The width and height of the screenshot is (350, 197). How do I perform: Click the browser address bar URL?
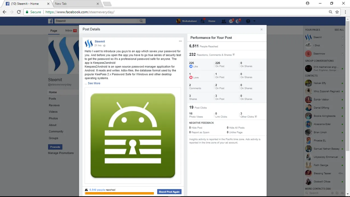tap(80, 12)
